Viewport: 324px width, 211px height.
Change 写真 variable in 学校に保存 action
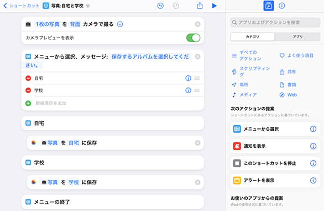coord(50,182)
